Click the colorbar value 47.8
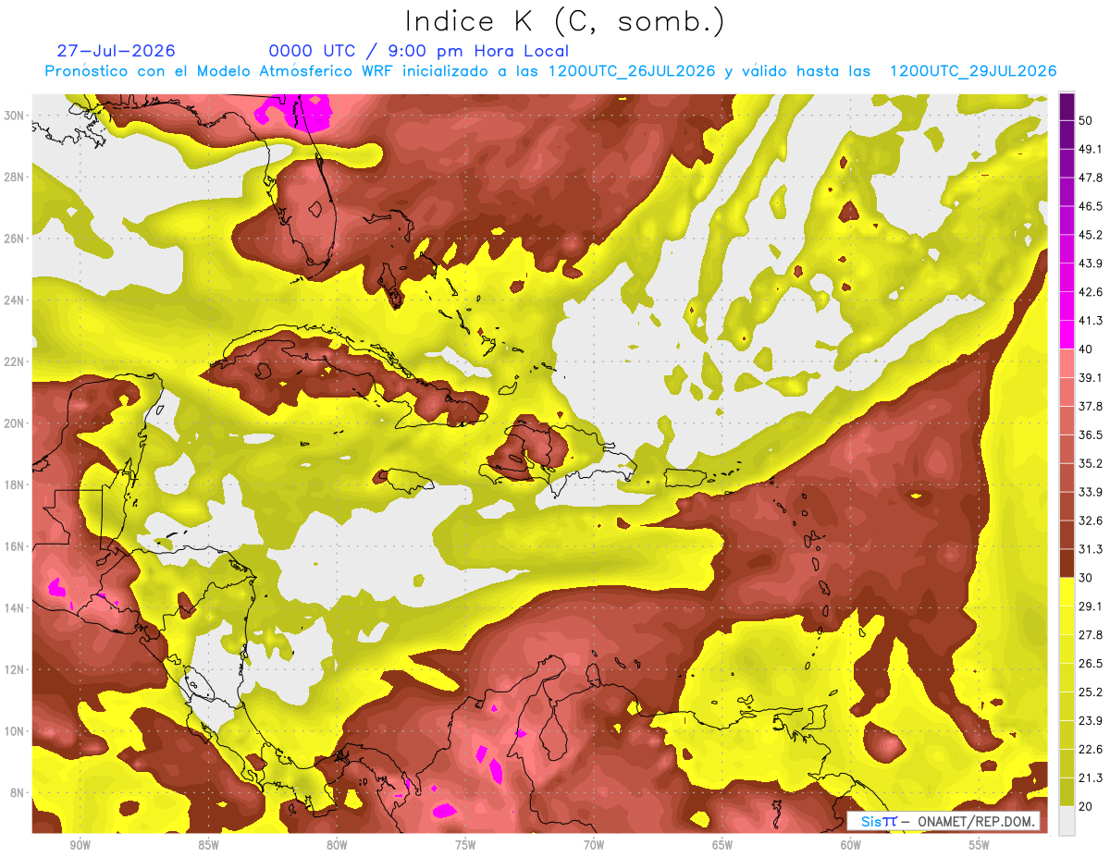 [1091, 177]
